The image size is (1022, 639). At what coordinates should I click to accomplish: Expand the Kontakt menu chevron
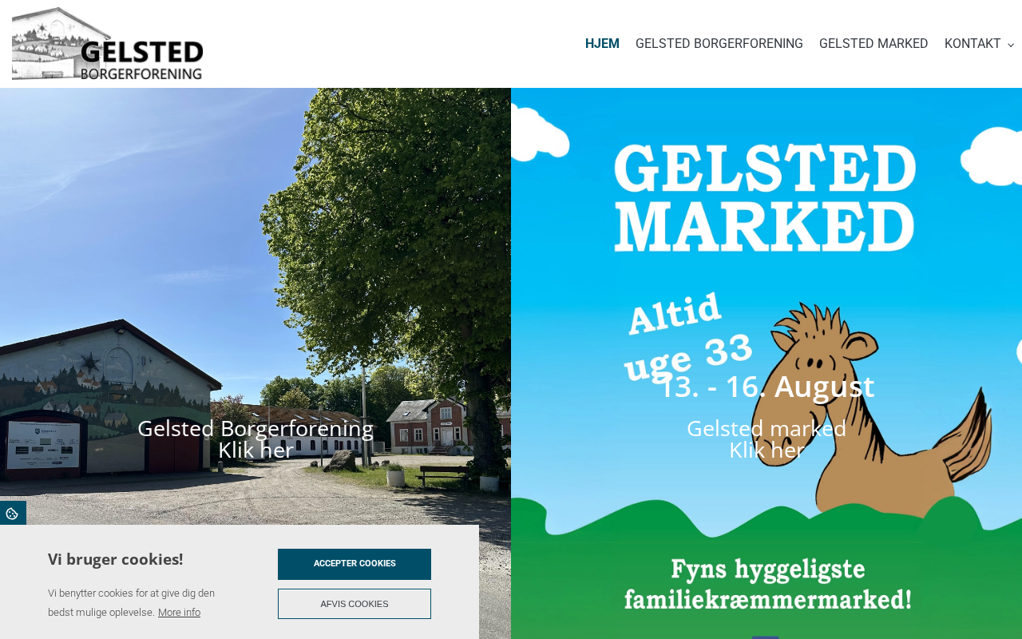(1011, 45)
